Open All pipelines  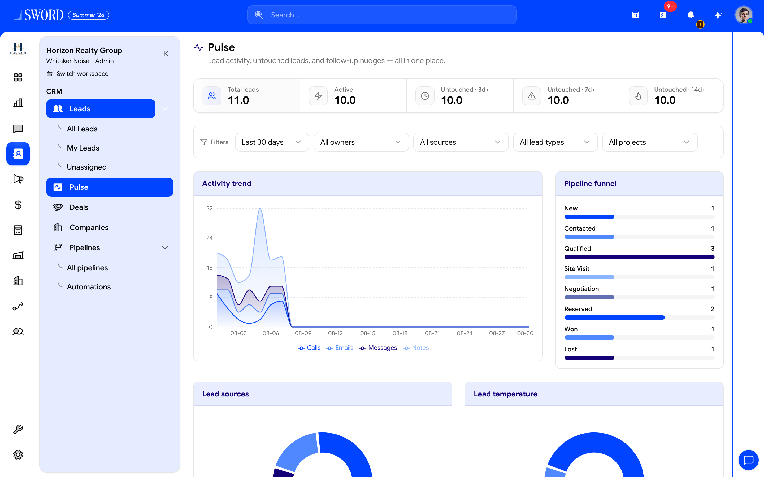point(88,268)
